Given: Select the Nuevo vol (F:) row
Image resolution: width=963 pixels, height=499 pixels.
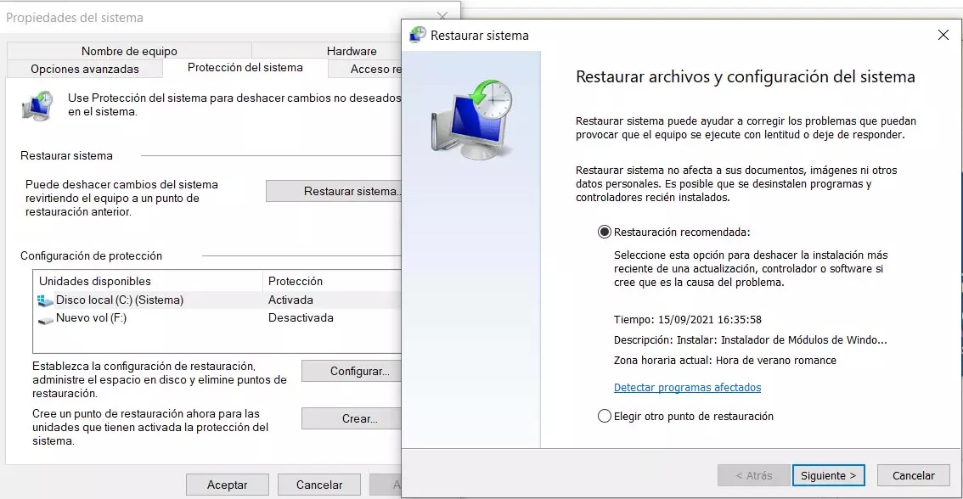Looking at the screenshot, I should 127,317.
